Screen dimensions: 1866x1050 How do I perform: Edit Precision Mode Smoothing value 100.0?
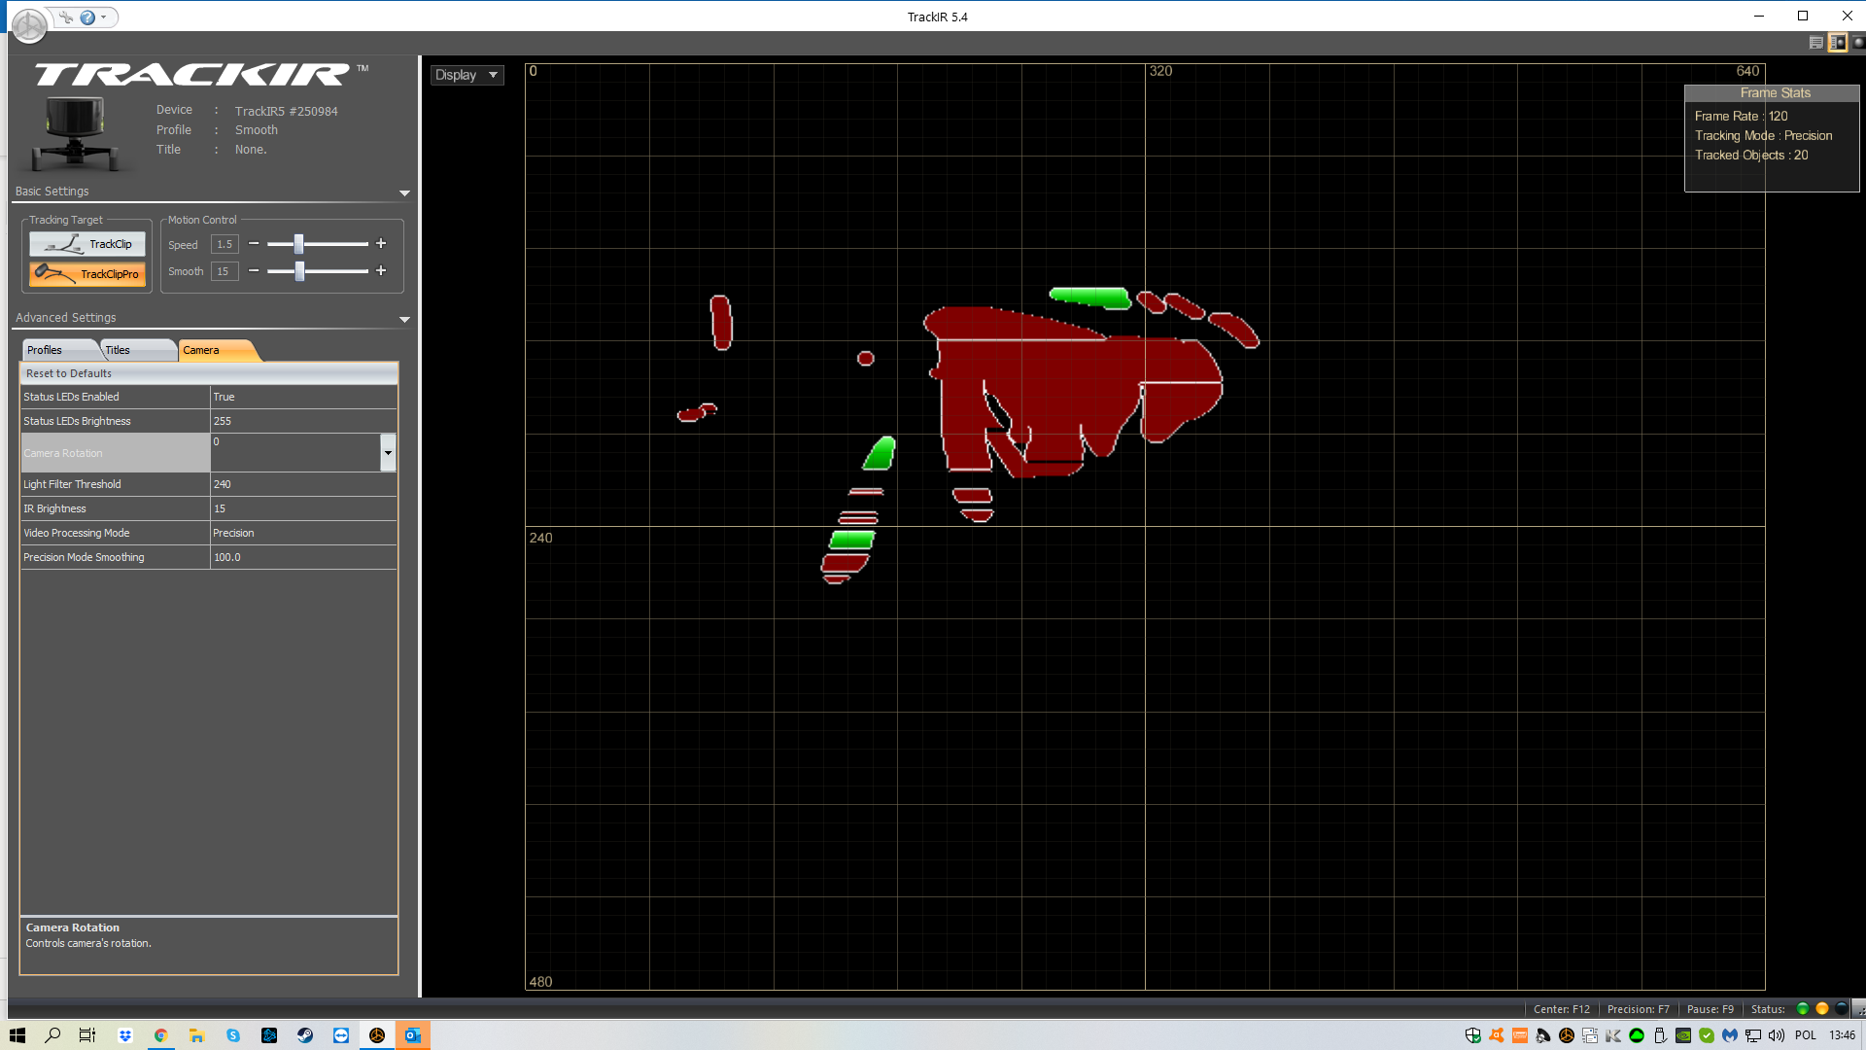pyautogui.click(x=303, y=557)
